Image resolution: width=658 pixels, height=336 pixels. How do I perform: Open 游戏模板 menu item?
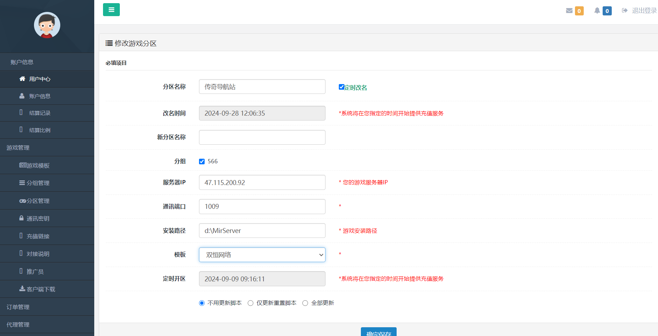[x=47, y=165]
